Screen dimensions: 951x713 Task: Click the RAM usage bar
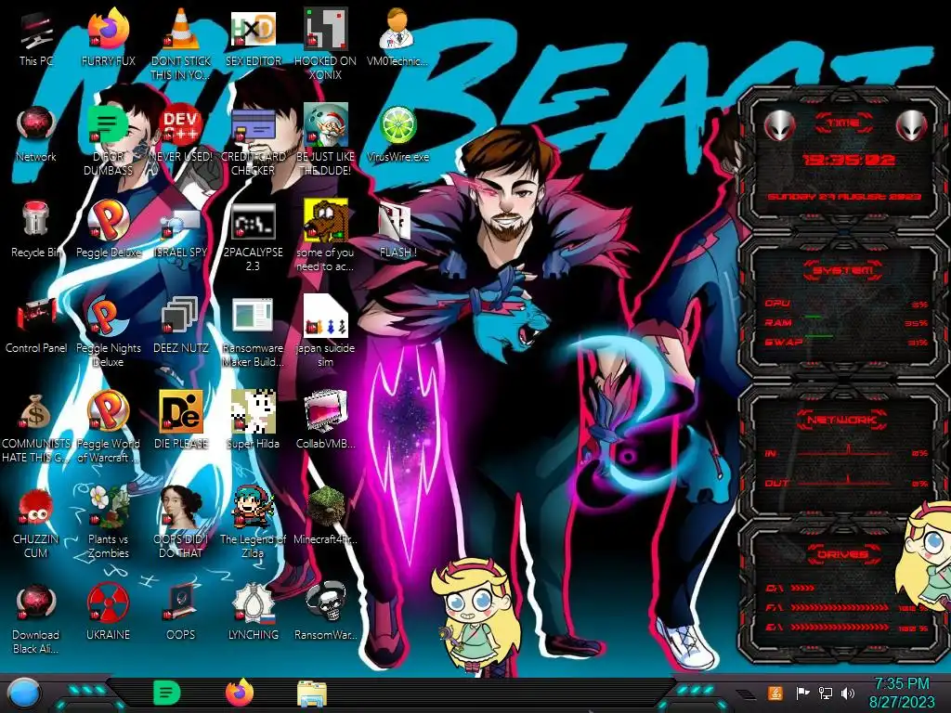814,317
